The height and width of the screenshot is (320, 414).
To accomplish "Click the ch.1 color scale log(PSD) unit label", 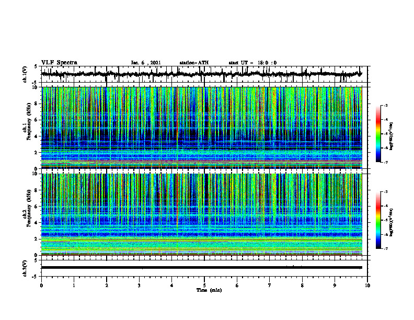I will [392, 136].
